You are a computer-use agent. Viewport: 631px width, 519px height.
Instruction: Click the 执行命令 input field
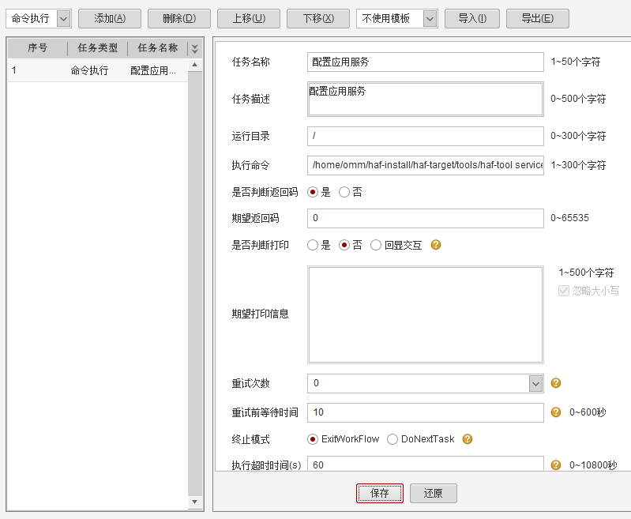[x=426, y=165]
